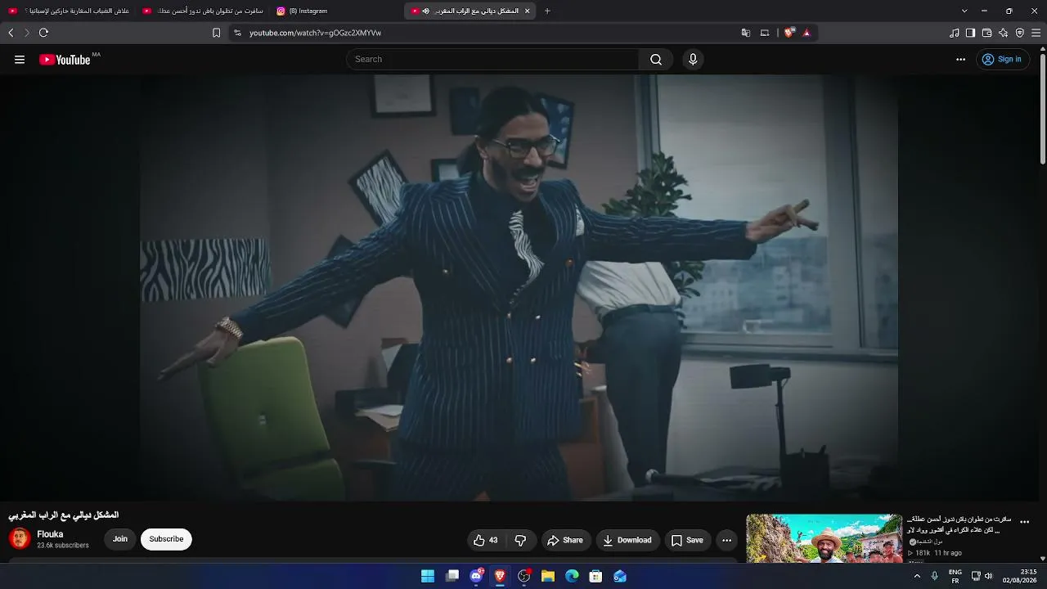The width and height of the screenshot is (1047, 589).
Task: Open Brave VPN shield icon
Action: [1020, 33]
